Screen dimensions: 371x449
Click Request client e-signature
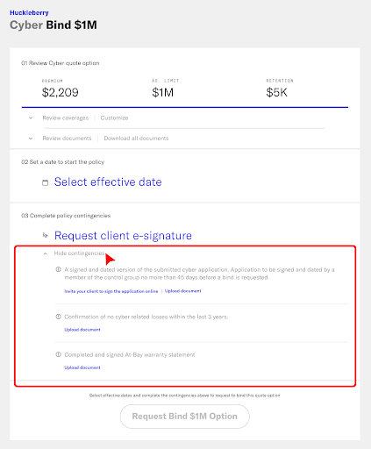(x=123, y=236)
